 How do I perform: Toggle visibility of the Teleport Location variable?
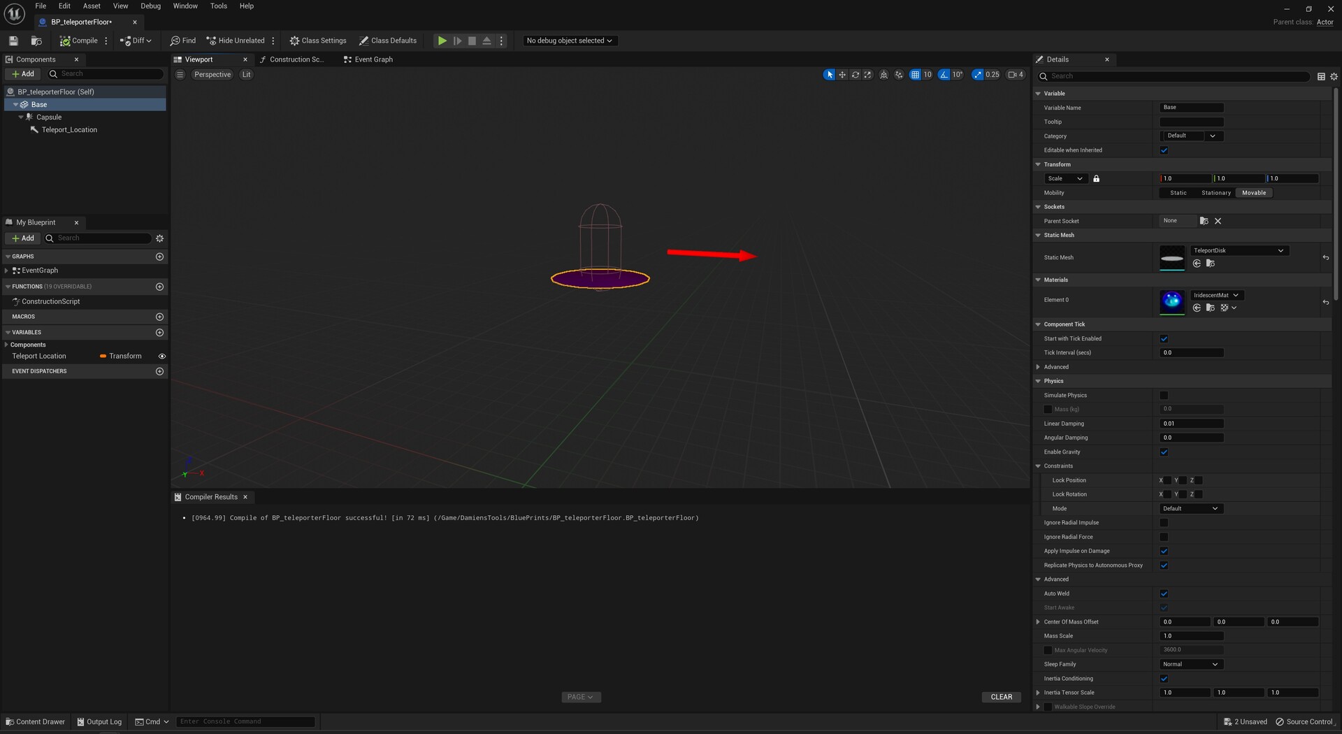(161, 357)
